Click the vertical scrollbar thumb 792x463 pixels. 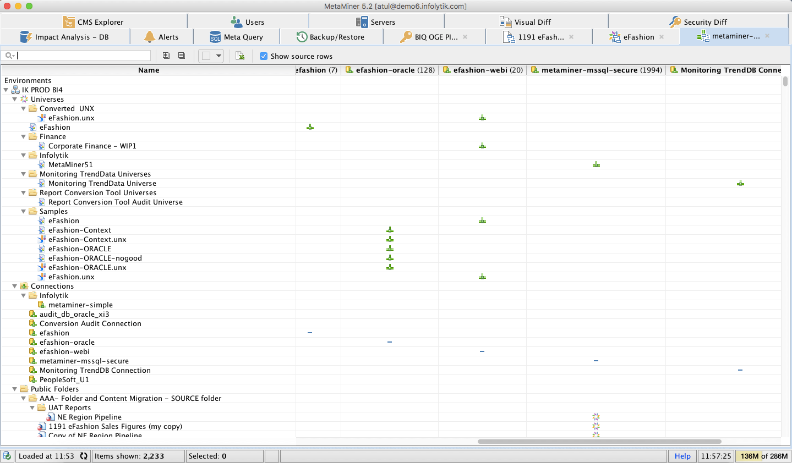click(785, 81)
